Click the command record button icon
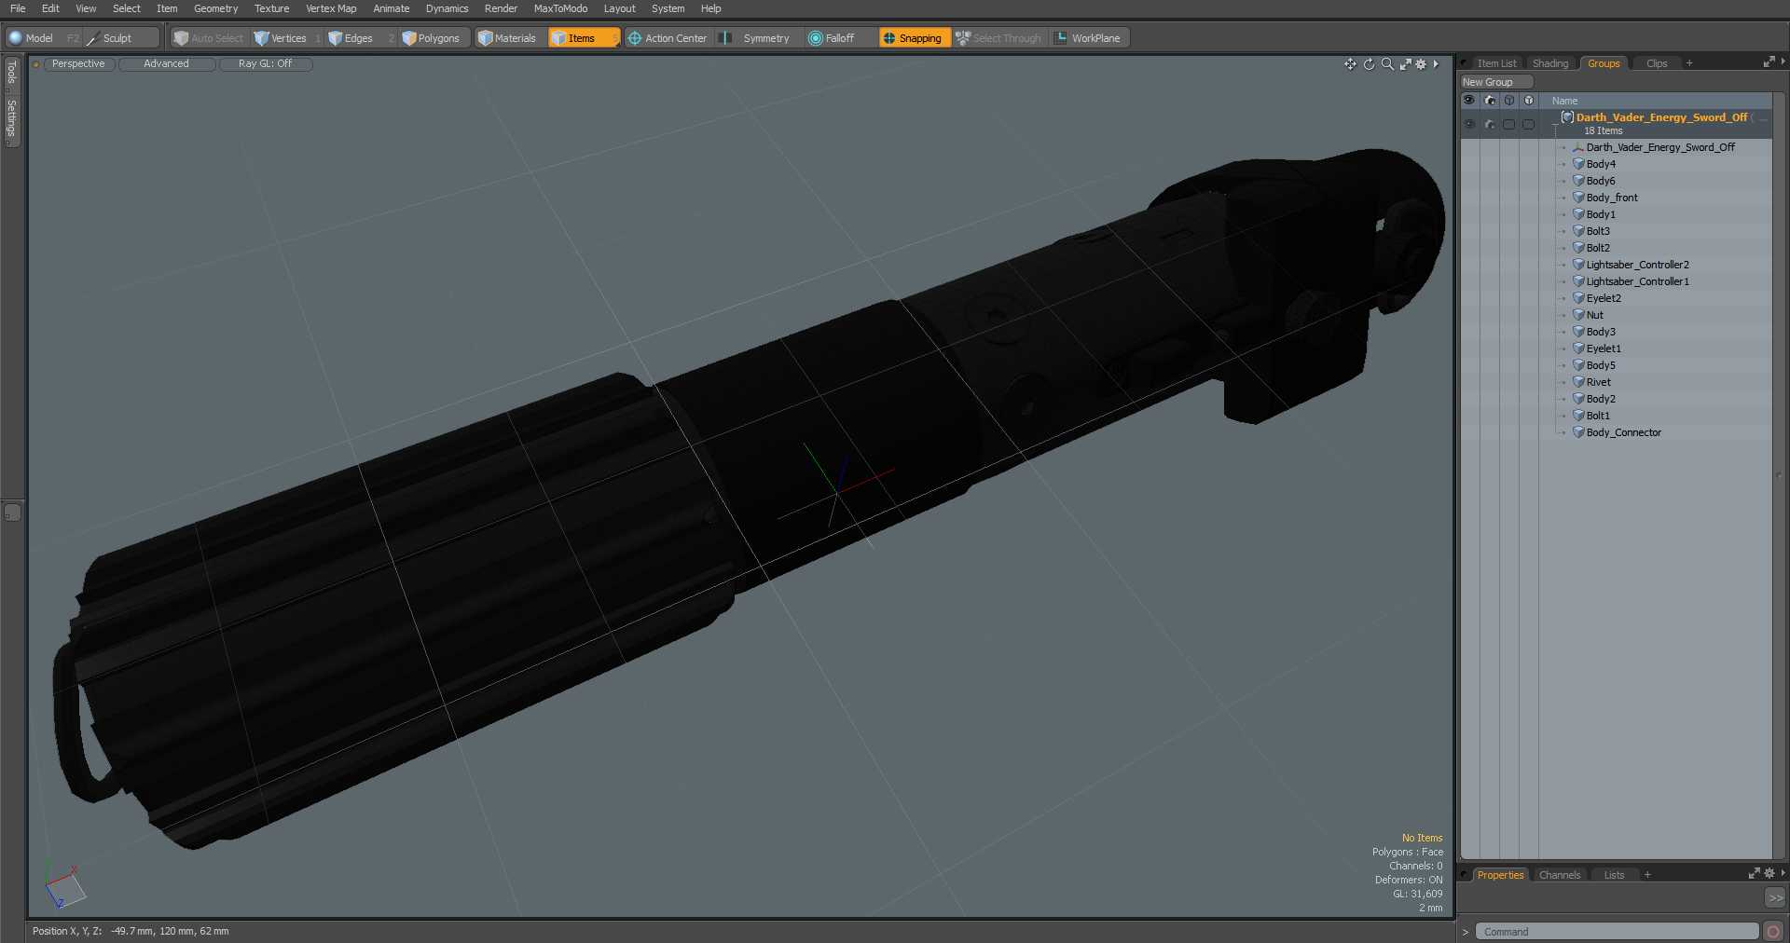The width and height of the screenshot is (1790, 943). click(x=1773, y=932)
